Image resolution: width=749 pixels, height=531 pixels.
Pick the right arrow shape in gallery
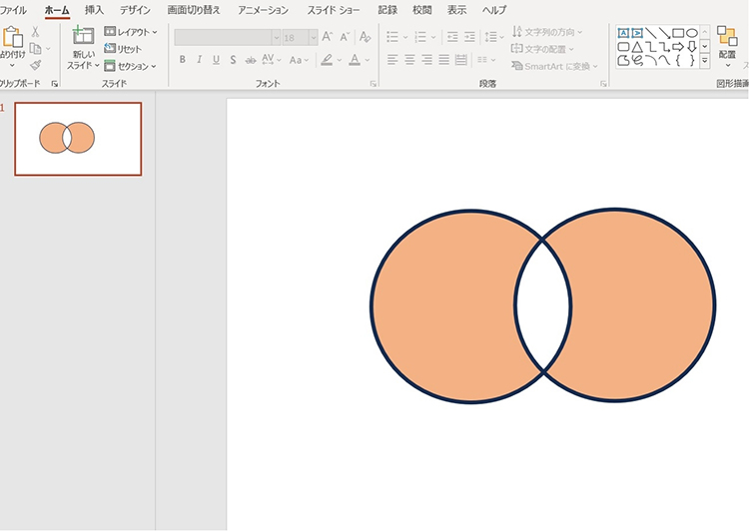point(678,46)
